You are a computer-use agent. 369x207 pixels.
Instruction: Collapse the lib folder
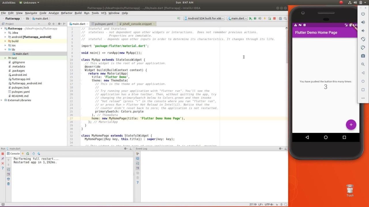coord(5,50)
